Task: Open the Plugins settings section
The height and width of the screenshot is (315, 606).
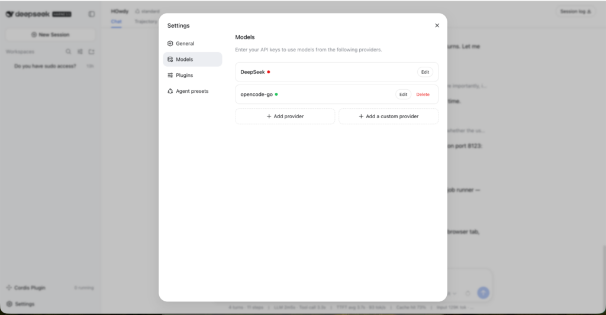Action: click(x=192, y=75)
